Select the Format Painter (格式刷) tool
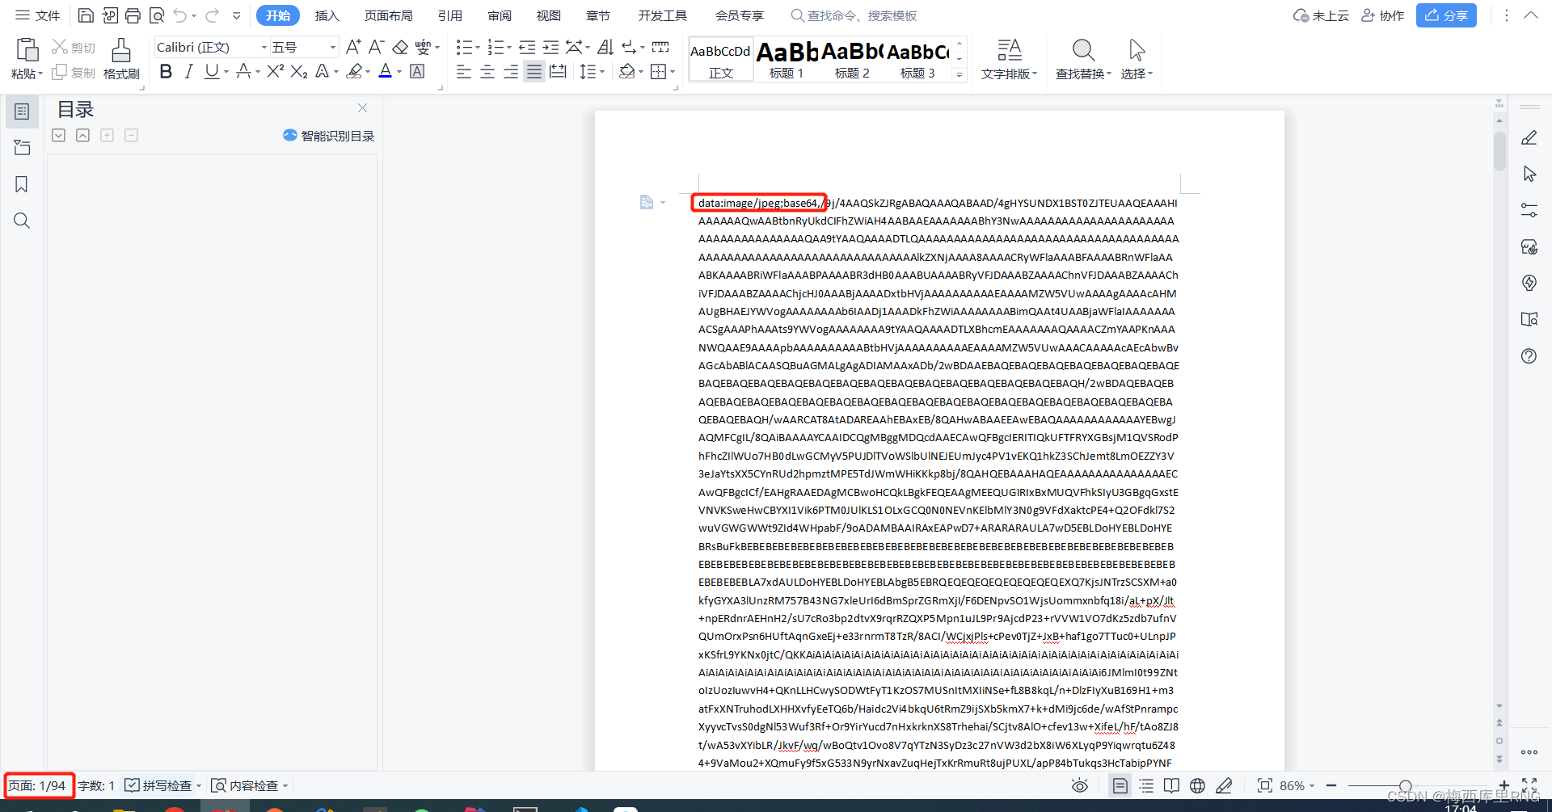The height and width of the screenshot is (812, 1552). pyautogui.click(x=121, y=59)
